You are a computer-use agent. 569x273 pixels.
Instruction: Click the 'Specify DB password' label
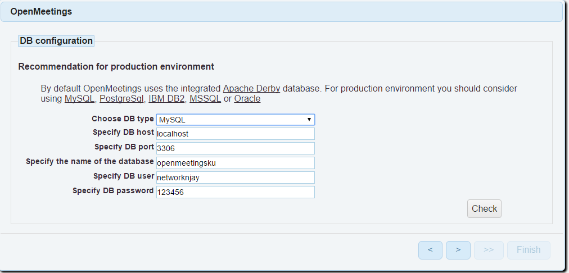113,190
